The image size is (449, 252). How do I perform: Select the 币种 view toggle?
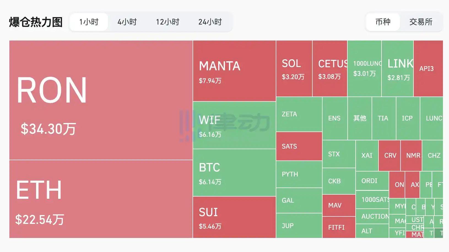pyautogui.click(x=383, y=22)
